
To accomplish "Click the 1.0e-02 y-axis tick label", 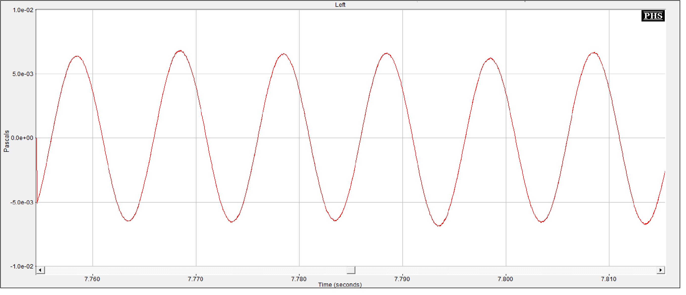I will click(x=23, y=10).
